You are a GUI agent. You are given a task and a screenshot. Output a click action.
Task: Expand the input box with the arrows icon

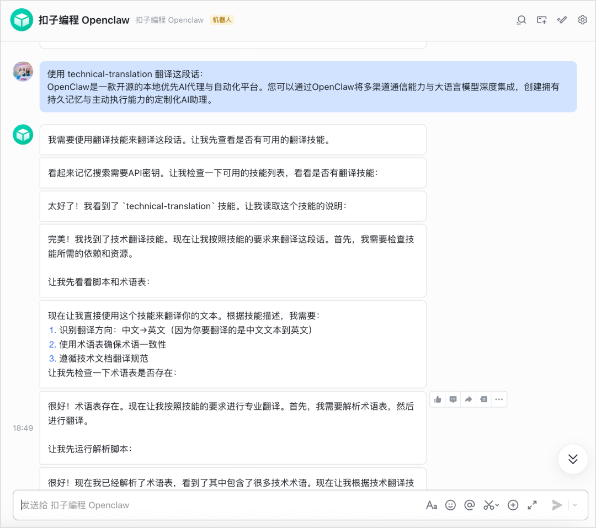[532, 505]
